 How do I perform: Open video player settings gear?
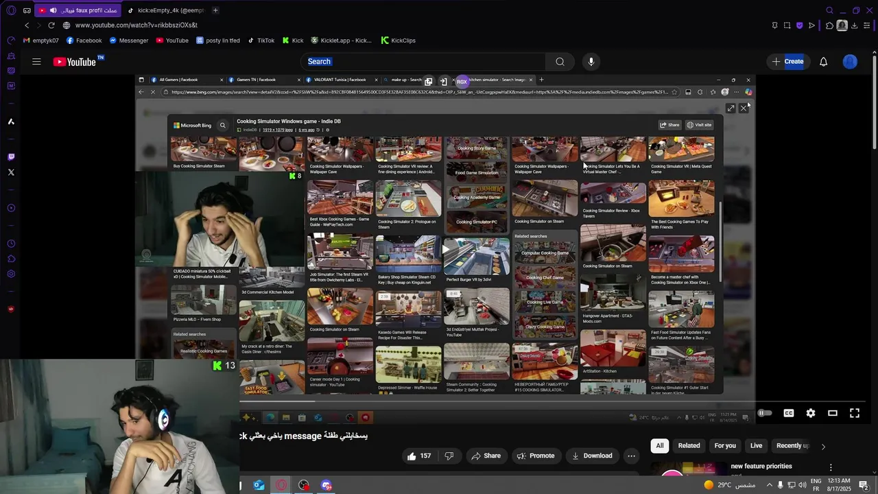click(x=811, y=413)
